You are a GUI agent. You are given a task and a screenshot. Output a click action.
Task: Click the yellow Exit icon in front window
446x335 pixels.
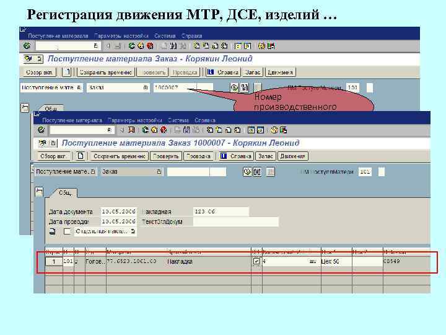coord(154,130)
